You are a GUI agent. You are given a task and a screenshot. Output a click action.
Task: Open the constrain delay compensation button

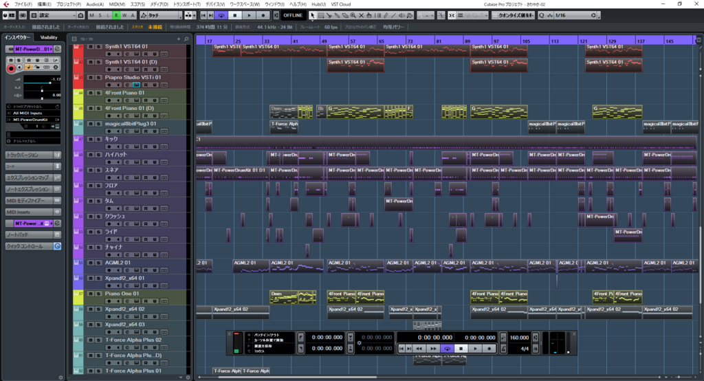[x=23, y=15]
